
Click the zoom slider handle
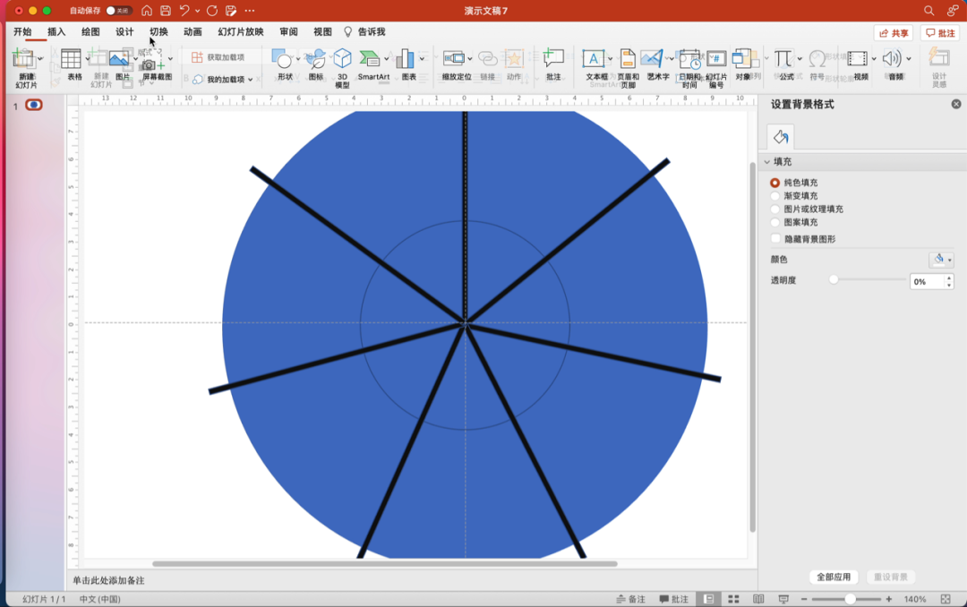[x=850, y=599]
